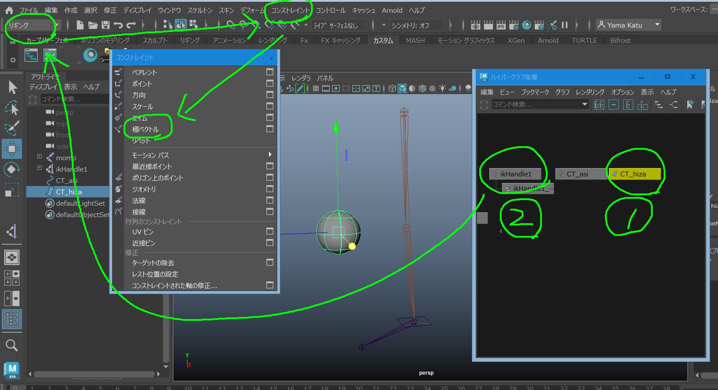
Task: Click the Outliner horizontal scrollbar
Action: pyautogui.click(x=94, y=374)
